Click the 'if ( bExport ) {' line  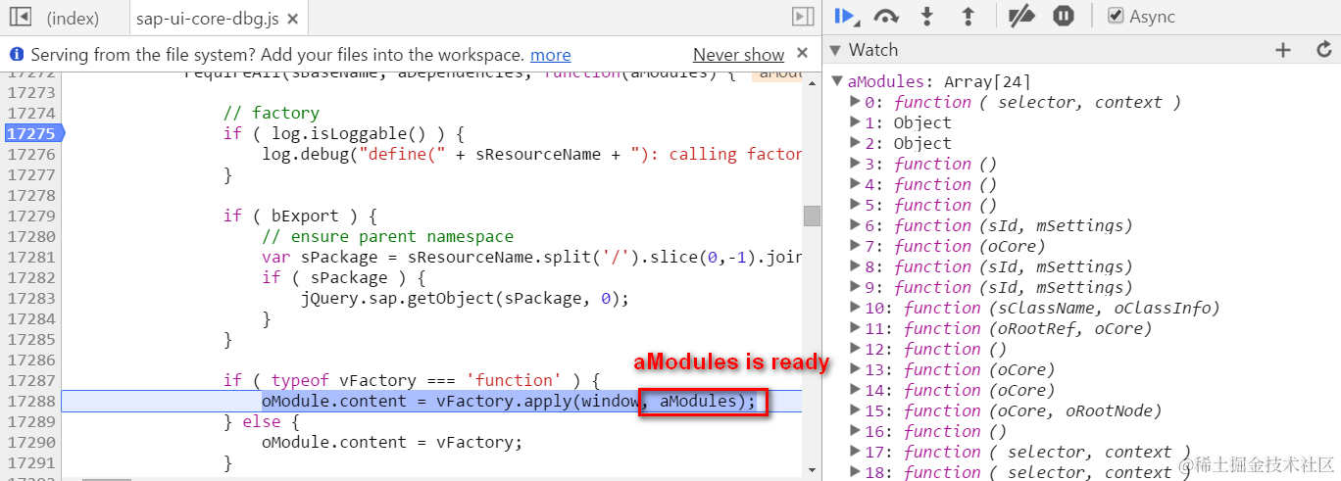299,216
